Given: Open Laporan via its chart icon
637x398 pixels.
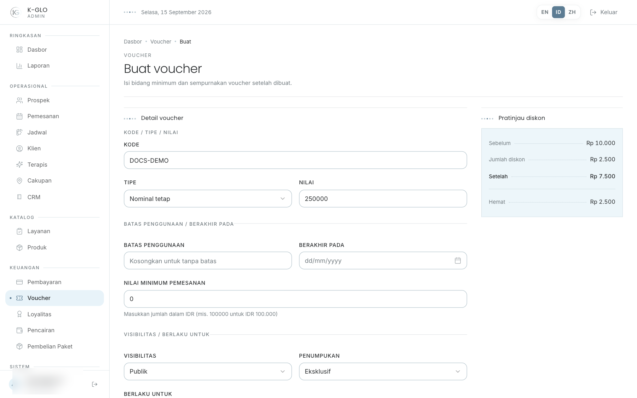Looking at the screenshot, I should (19, 66).
